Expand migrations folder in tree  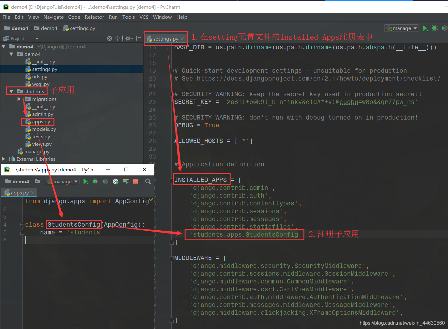coord(19,99)
